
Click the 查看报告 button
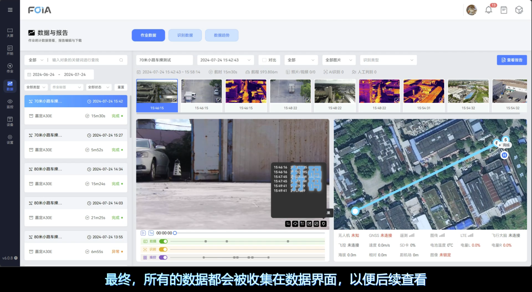point(511,60)
